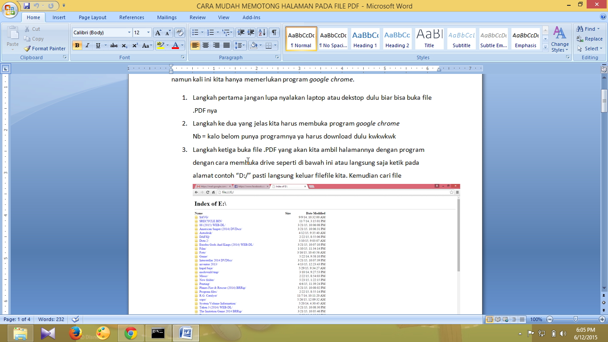
Task: Zoom out with the minus button
Action: pyautogui.click(x=550, y=319)
